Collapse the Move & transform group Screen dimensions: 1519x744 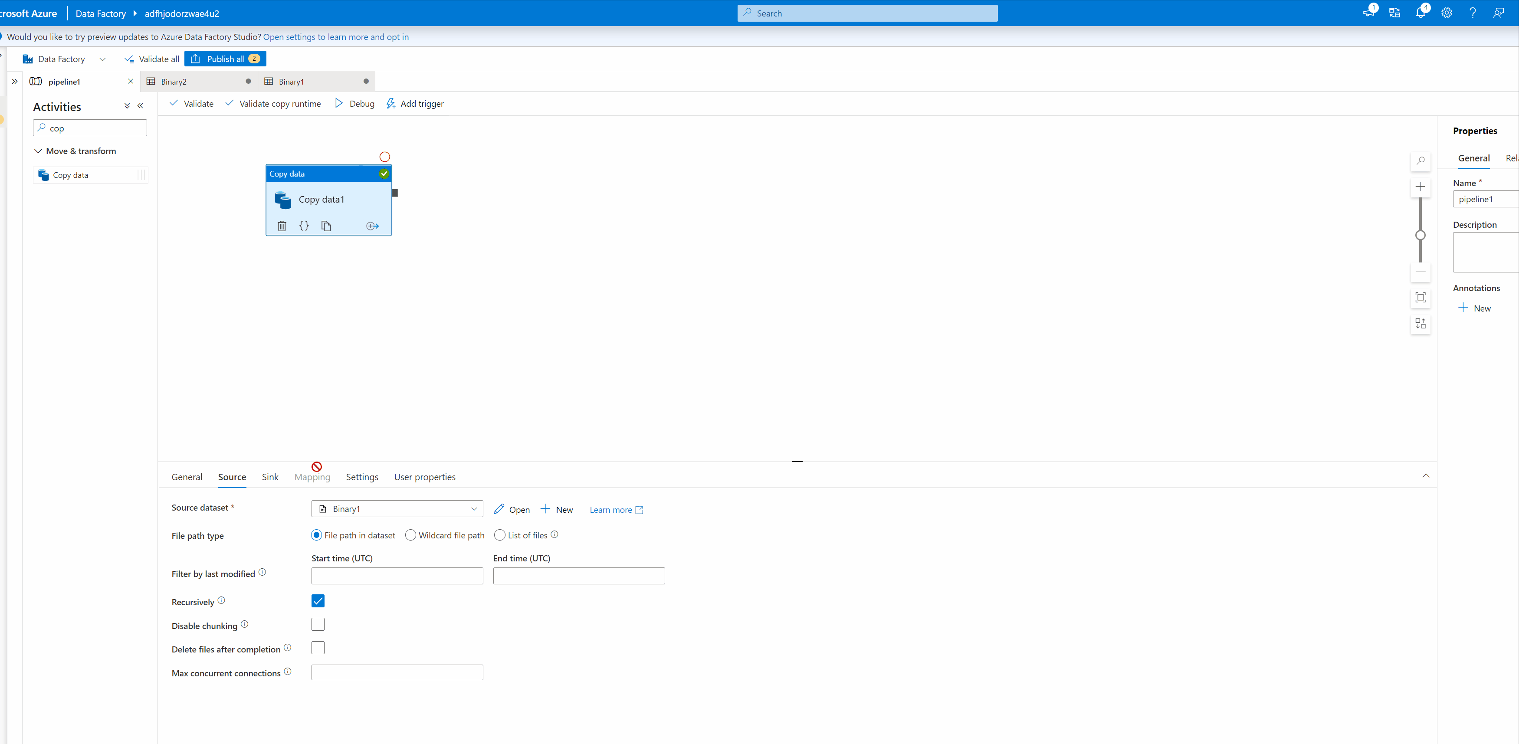(38, 151)
